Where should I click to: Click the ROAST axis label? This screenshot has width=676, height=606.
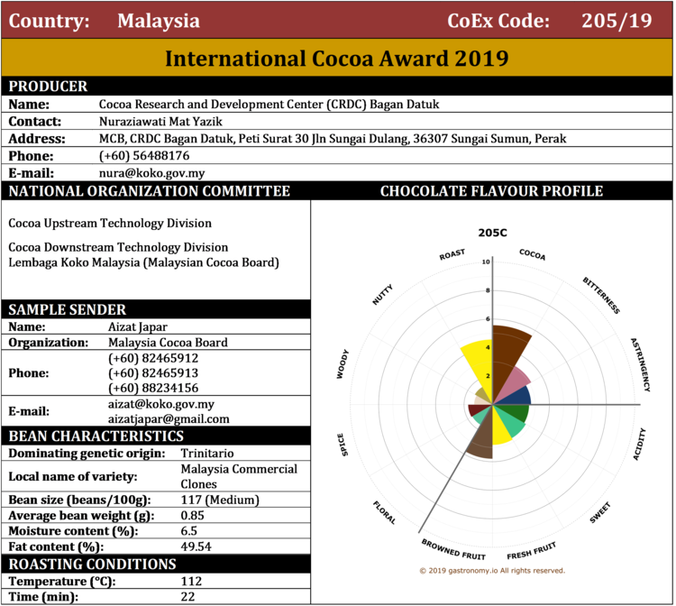pyautogui.click(x=452, y=254)
